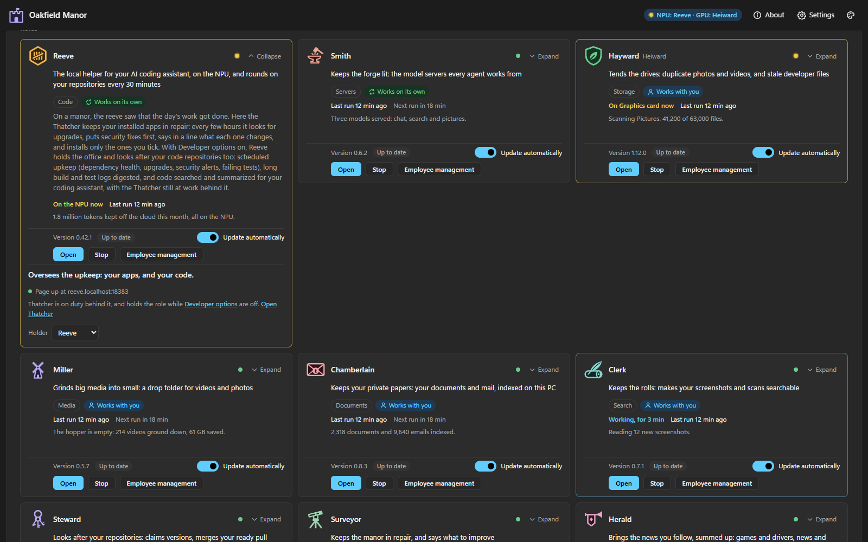Click the NPU: Reeve GPU: Heiward status pill

pos(693,15)
